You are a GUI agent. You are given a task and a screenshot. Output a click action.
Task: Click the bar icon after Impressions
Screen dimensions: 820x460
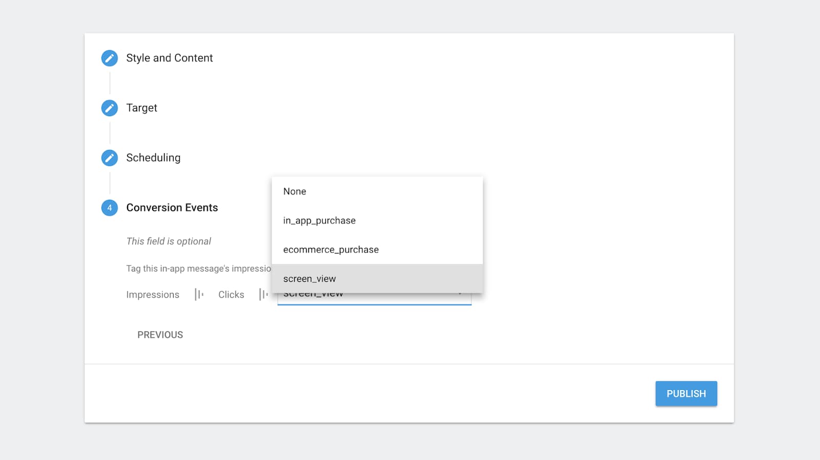pyautogui.click(x=199, y=295)
